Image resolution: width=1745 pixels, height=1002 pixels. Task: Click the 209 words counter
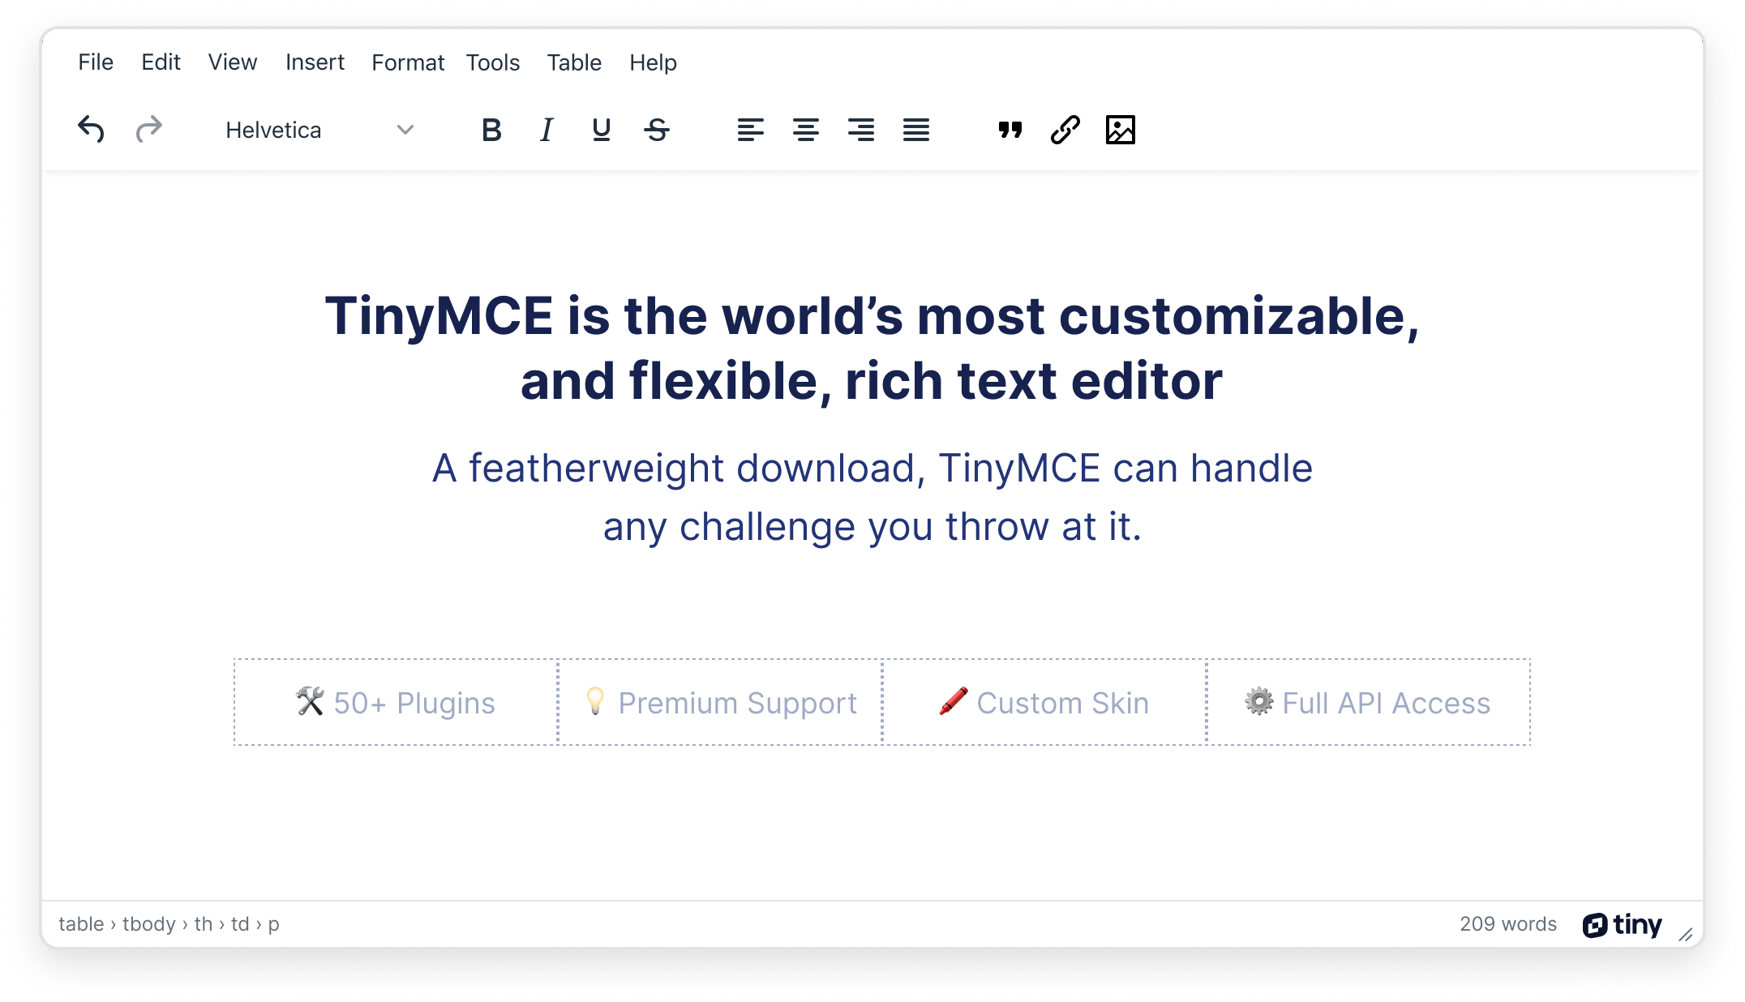(1508, 924)
